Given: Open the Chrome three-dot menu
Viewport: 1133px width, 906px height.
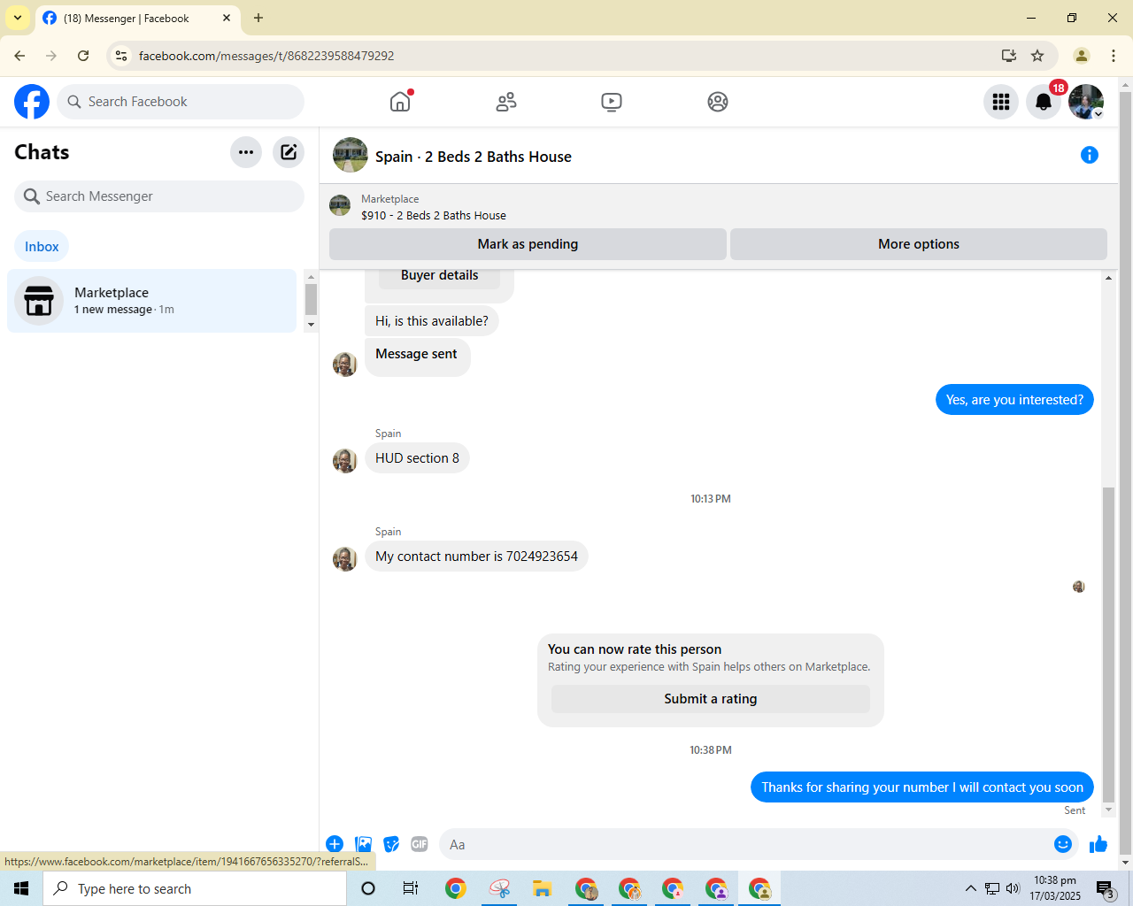Looking at the screenshot, I should pyautogui.click(x=1114, y=56).
